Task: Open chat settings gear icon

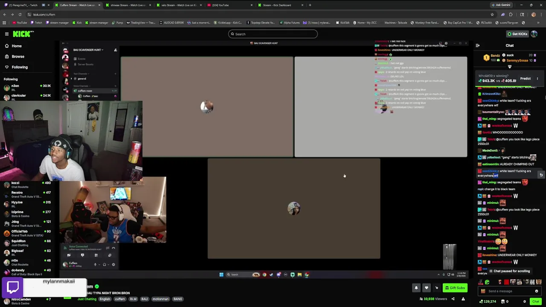Action: coord(524,301)
